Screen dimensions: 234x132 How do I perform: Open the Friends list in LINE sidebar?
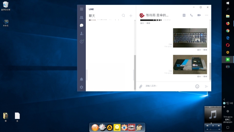[x=82, y=17]
